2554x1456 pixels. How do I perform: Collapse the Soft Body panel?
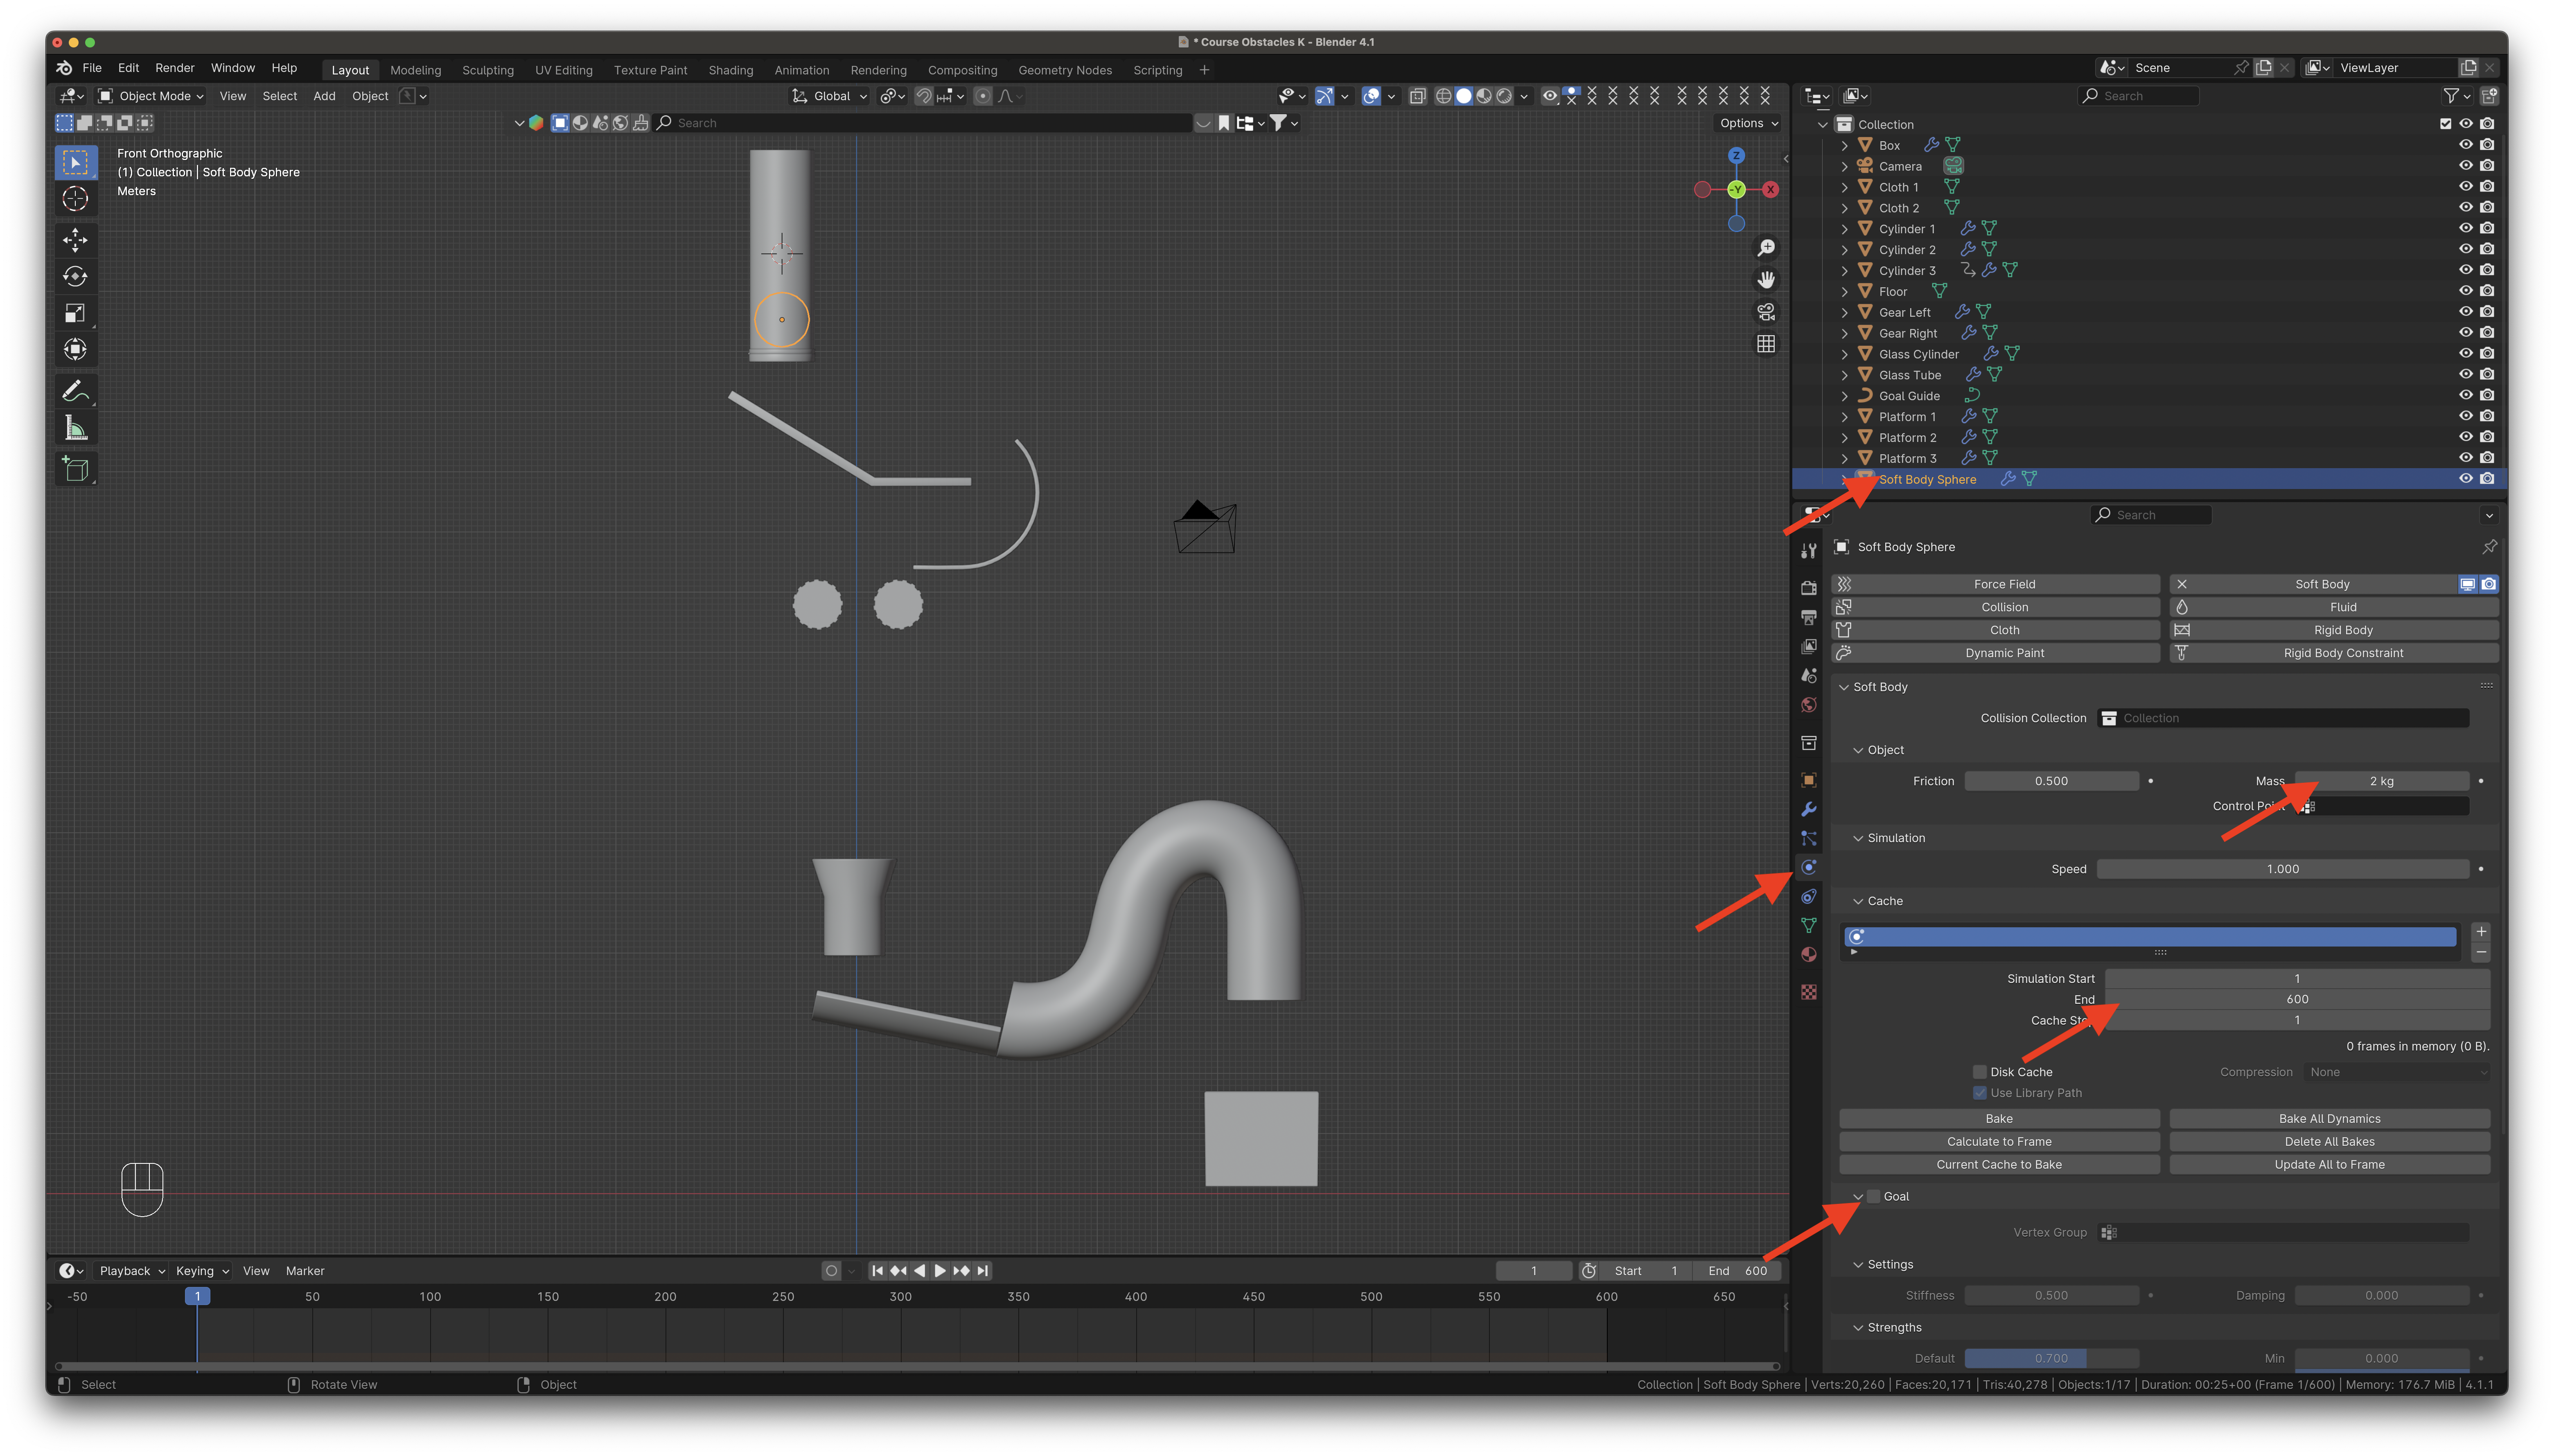pyautogui.click(x=1843, y=688)
